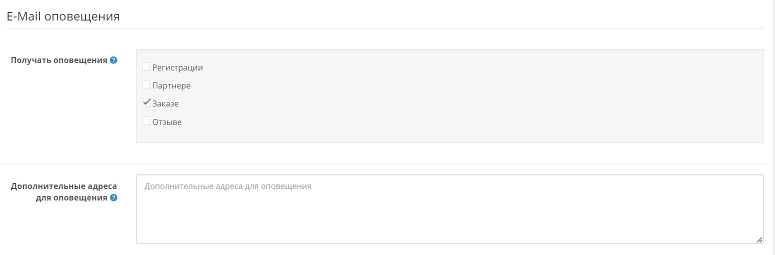Click the Отзыве label text
The height and width of the screenshot is (255, 775).
(167, 121)
